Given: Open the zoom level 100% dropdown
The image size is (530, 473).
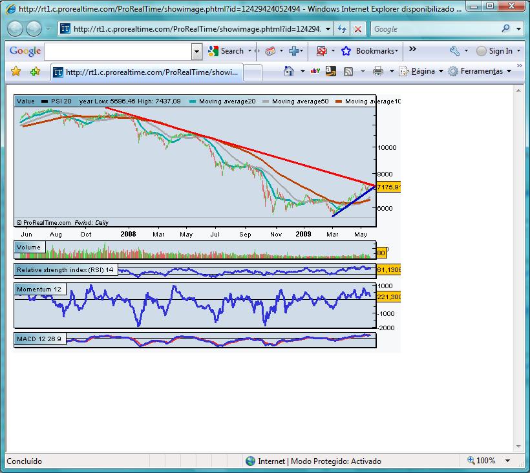Looking at the screenshot, I should click(x=507, y=461).
